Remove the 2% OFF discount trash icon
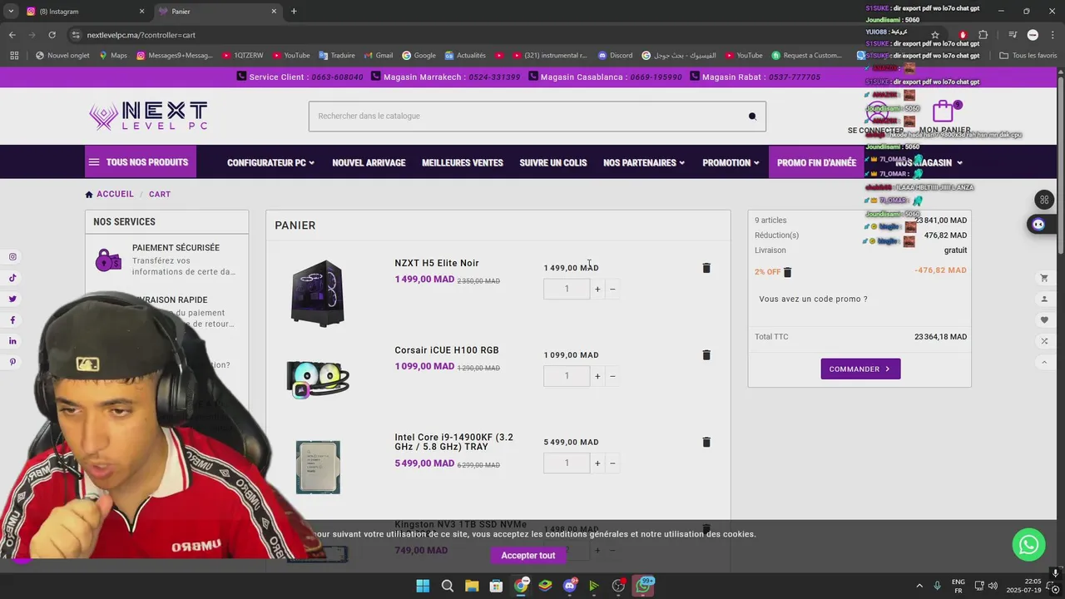The height and width of the screenshot is (599, 1065). pos(788,272)
